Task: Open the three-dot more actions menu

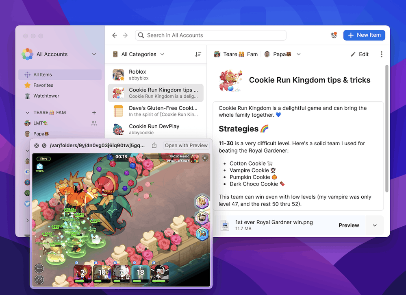Action: [381, 54]
